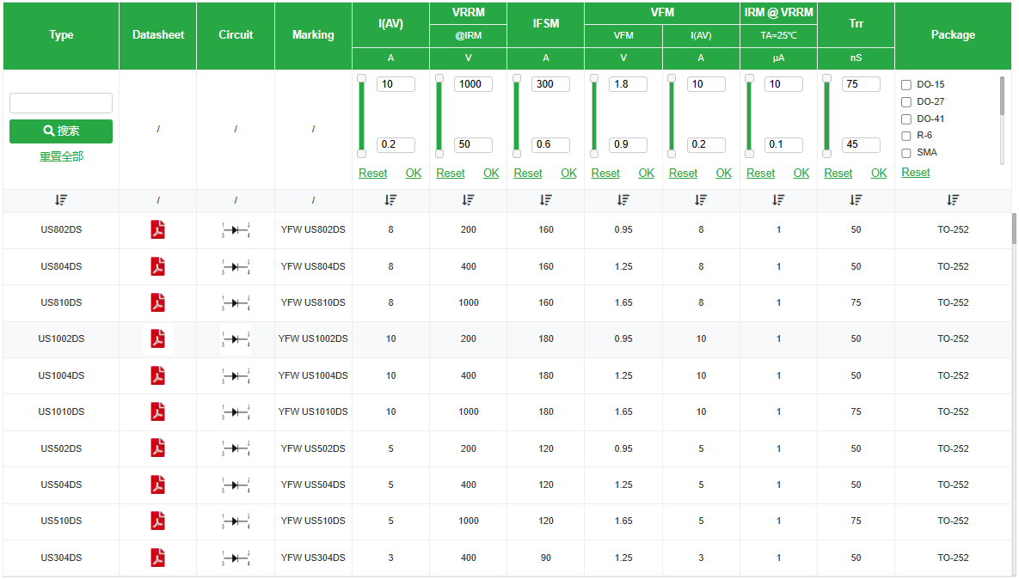Image resolution: width=1019 pixels, height=579 pixels.
Task: Sort by the I(AV) column arrow
Action: click(x=390, y=200)
